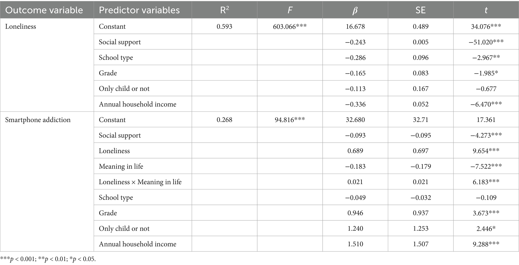Image resolution: width=519 pixels, height=265 pixels.
Task: Select the t value 9.288***
Action: pyautogui.click(x=486, y=244)
